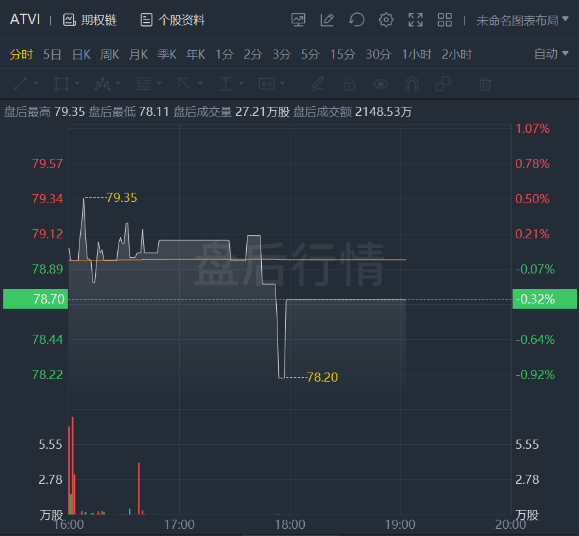Delete drawings with the trash can icon
The image size is (579, 536).
[x=485, y=84]
